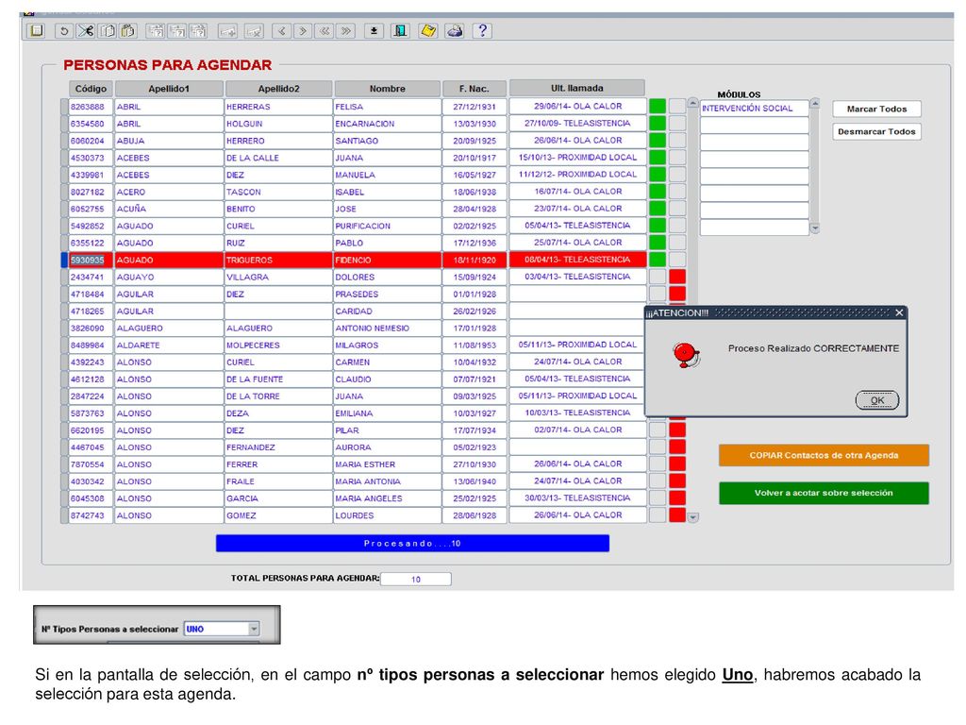The image size is (966, 725).
Task: Toggle green box for ACERO TASCON ISABEL row
Action: coord(658,191)
